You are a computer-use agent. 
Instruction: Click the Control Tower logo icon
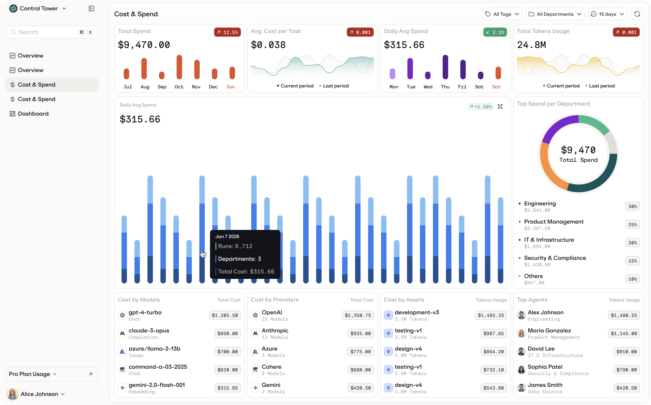(x=13, y=9)
